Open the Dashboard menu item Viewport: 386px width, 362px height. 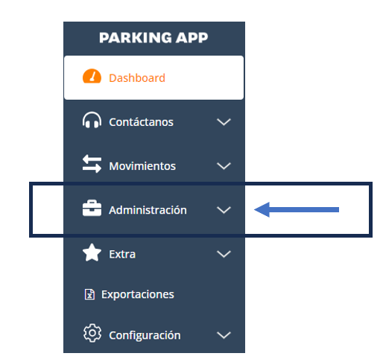(154, 77)
